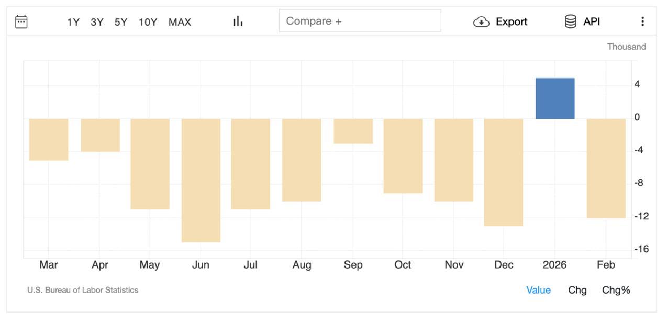667x323 pixels.
Task: Click the June bar in chart
Action: 201,180
